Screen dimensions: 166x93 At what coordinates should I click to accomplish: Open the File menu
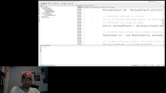click(39, 2)
